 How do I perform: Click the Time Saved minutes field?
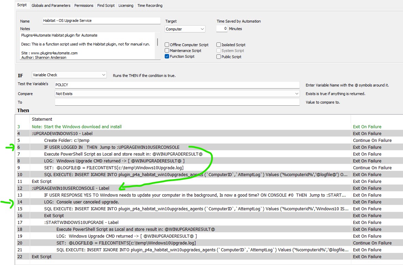(222, 29)
